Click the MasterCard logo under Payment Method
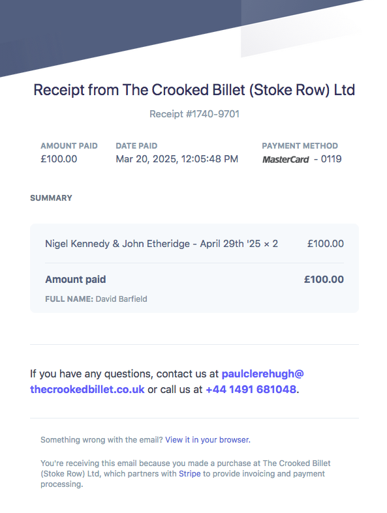 point(285,159)
